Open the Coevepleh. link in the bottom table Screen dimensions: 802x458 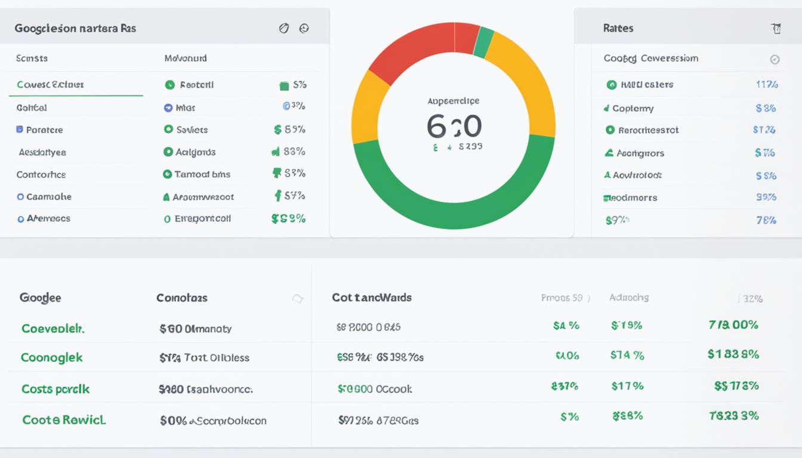point(53,329)
